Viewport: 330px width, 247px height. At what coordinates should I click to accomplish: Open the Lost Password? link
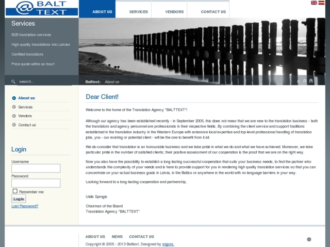[x=25, y=206]
